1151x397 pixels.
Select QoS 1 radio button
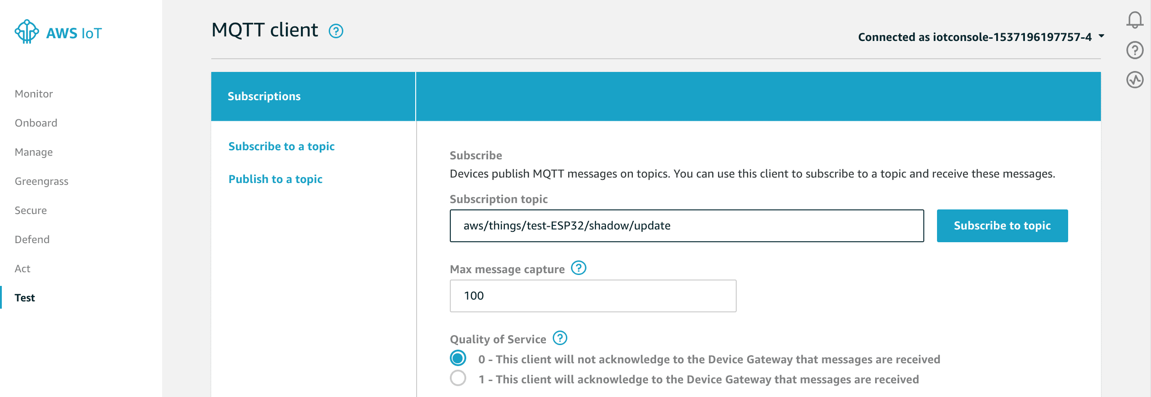(x=458, y=378)
